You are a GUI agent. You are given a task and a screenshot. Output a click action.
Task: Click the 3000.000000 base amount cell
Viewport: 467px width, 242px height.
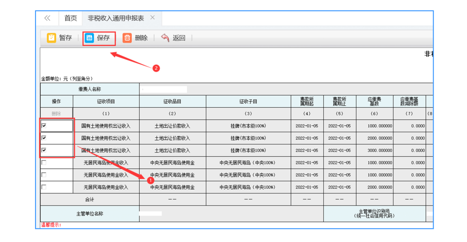click(x=374, y=150)
